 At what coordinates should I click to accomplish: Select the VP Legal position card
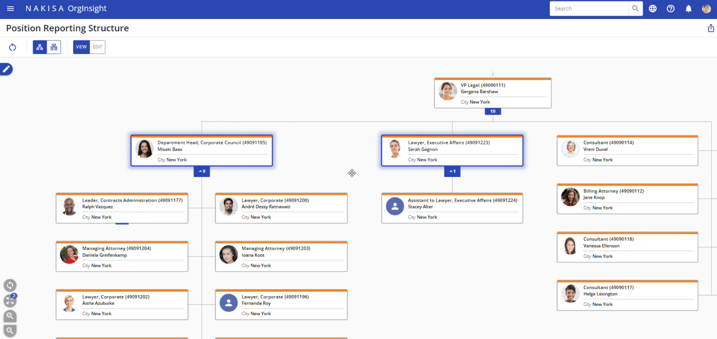[492, 93]
